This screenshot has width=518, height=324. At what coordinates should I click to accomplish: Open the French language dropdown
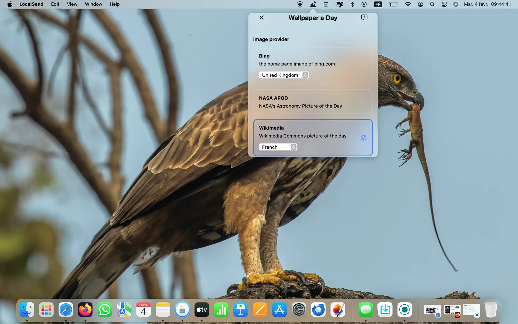[278, 147]
